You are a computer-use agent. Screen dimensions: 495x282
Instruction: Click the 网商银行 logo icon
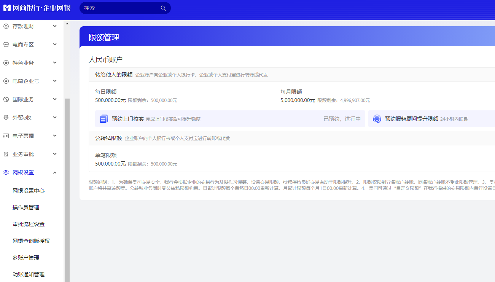click(7, 8)
